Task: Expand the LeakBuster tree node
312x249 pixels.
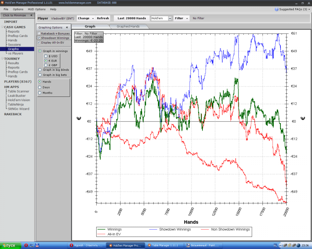Action: point(6,96)
